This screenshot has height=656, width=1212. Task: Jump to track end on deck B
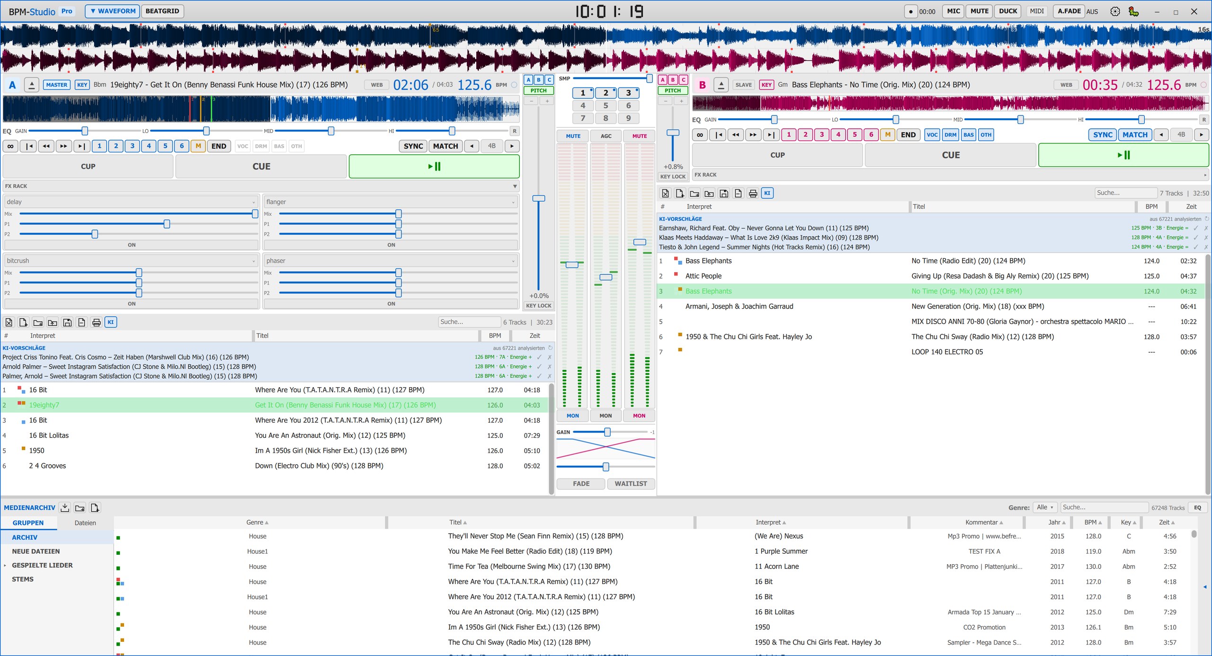(x=771, y=134)
